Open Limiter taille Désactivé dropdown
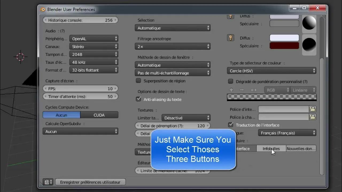342x192 pixels. (x=186, y=118)
